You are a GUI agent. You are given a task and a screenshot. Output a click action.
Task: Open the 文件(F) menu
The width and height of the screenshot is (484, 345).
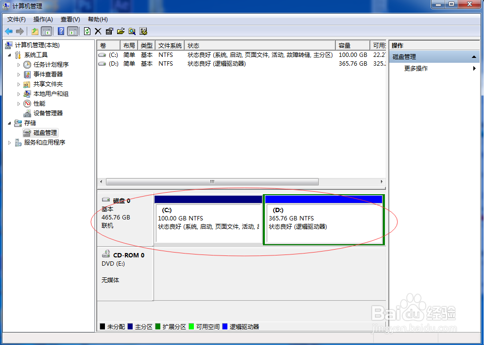(x=17, y=19)
